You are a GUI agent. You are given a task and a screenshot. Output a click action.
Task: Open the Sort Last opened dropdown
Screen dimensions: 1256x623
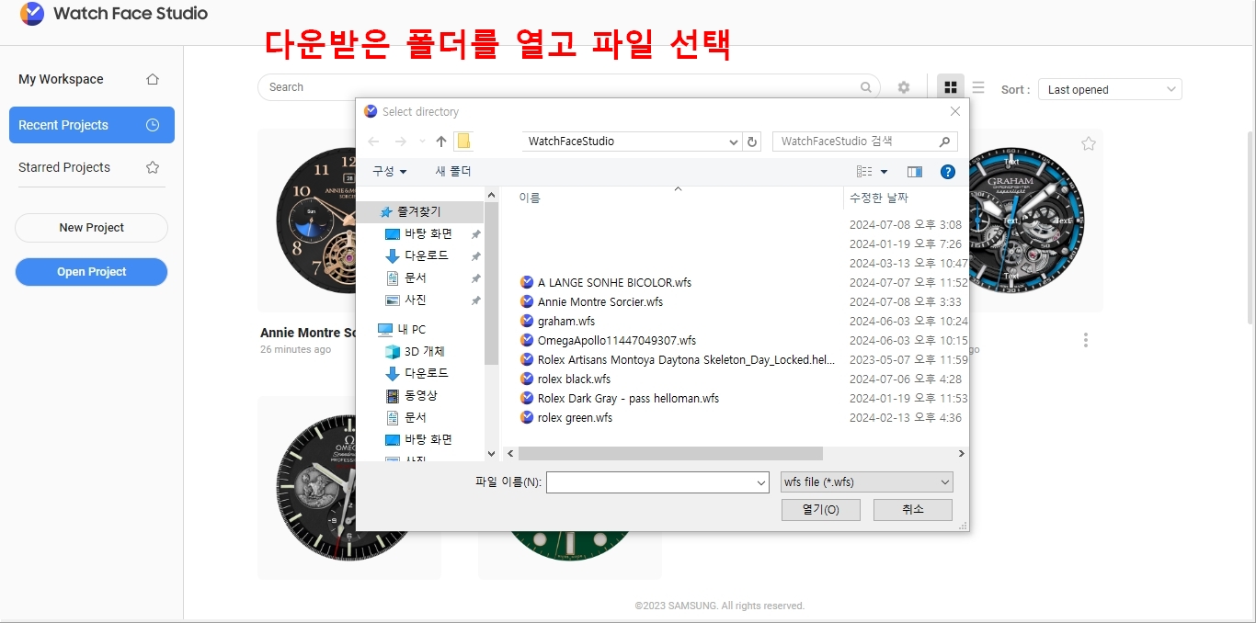(1110, 89)
